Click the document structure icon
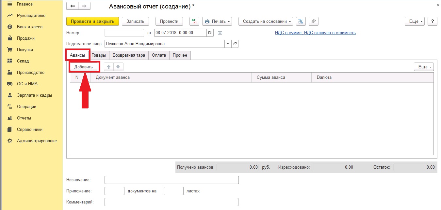441x210 pixels. click(301, 21)
